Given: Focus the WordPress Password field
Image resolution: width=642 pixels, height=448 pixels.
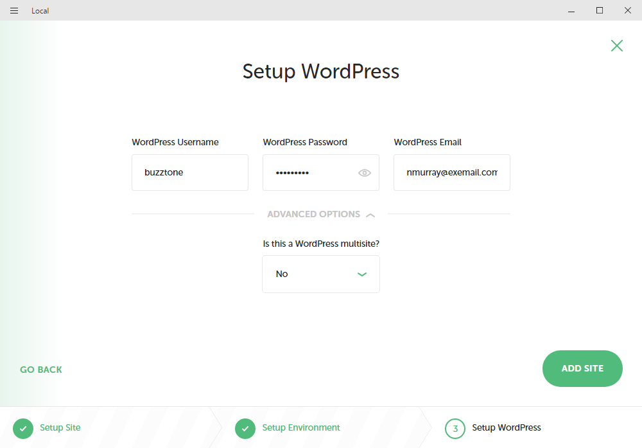Looking at the screenshot, I should click(308, 173).
